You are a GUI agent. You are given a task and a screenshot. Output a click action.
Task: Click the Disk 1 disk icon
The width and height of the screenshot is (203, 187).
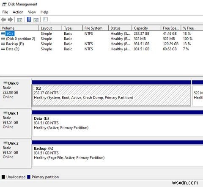5,113
